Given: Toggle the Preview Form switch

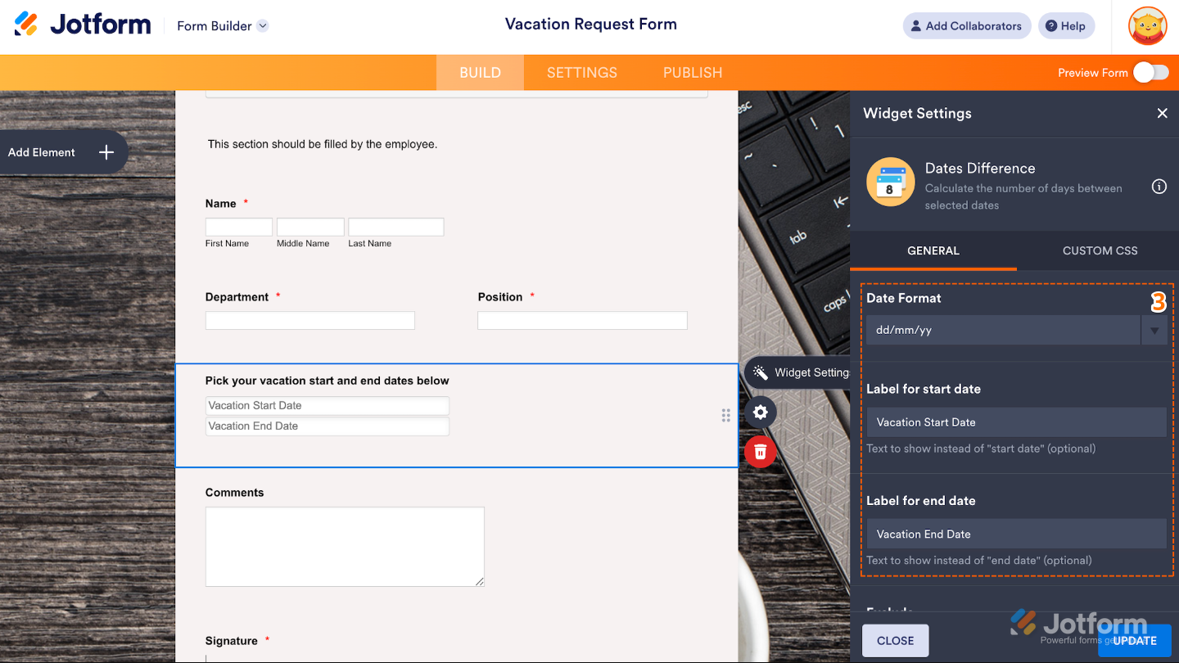Looking at the screenshot, I should pos(1150,73).
